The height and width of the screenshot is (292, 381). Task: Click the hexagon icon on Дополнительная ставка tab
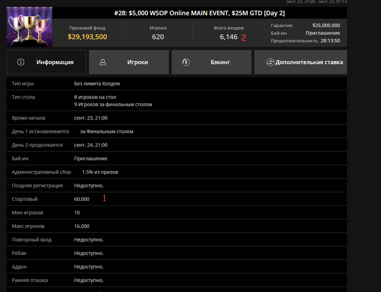270,62
